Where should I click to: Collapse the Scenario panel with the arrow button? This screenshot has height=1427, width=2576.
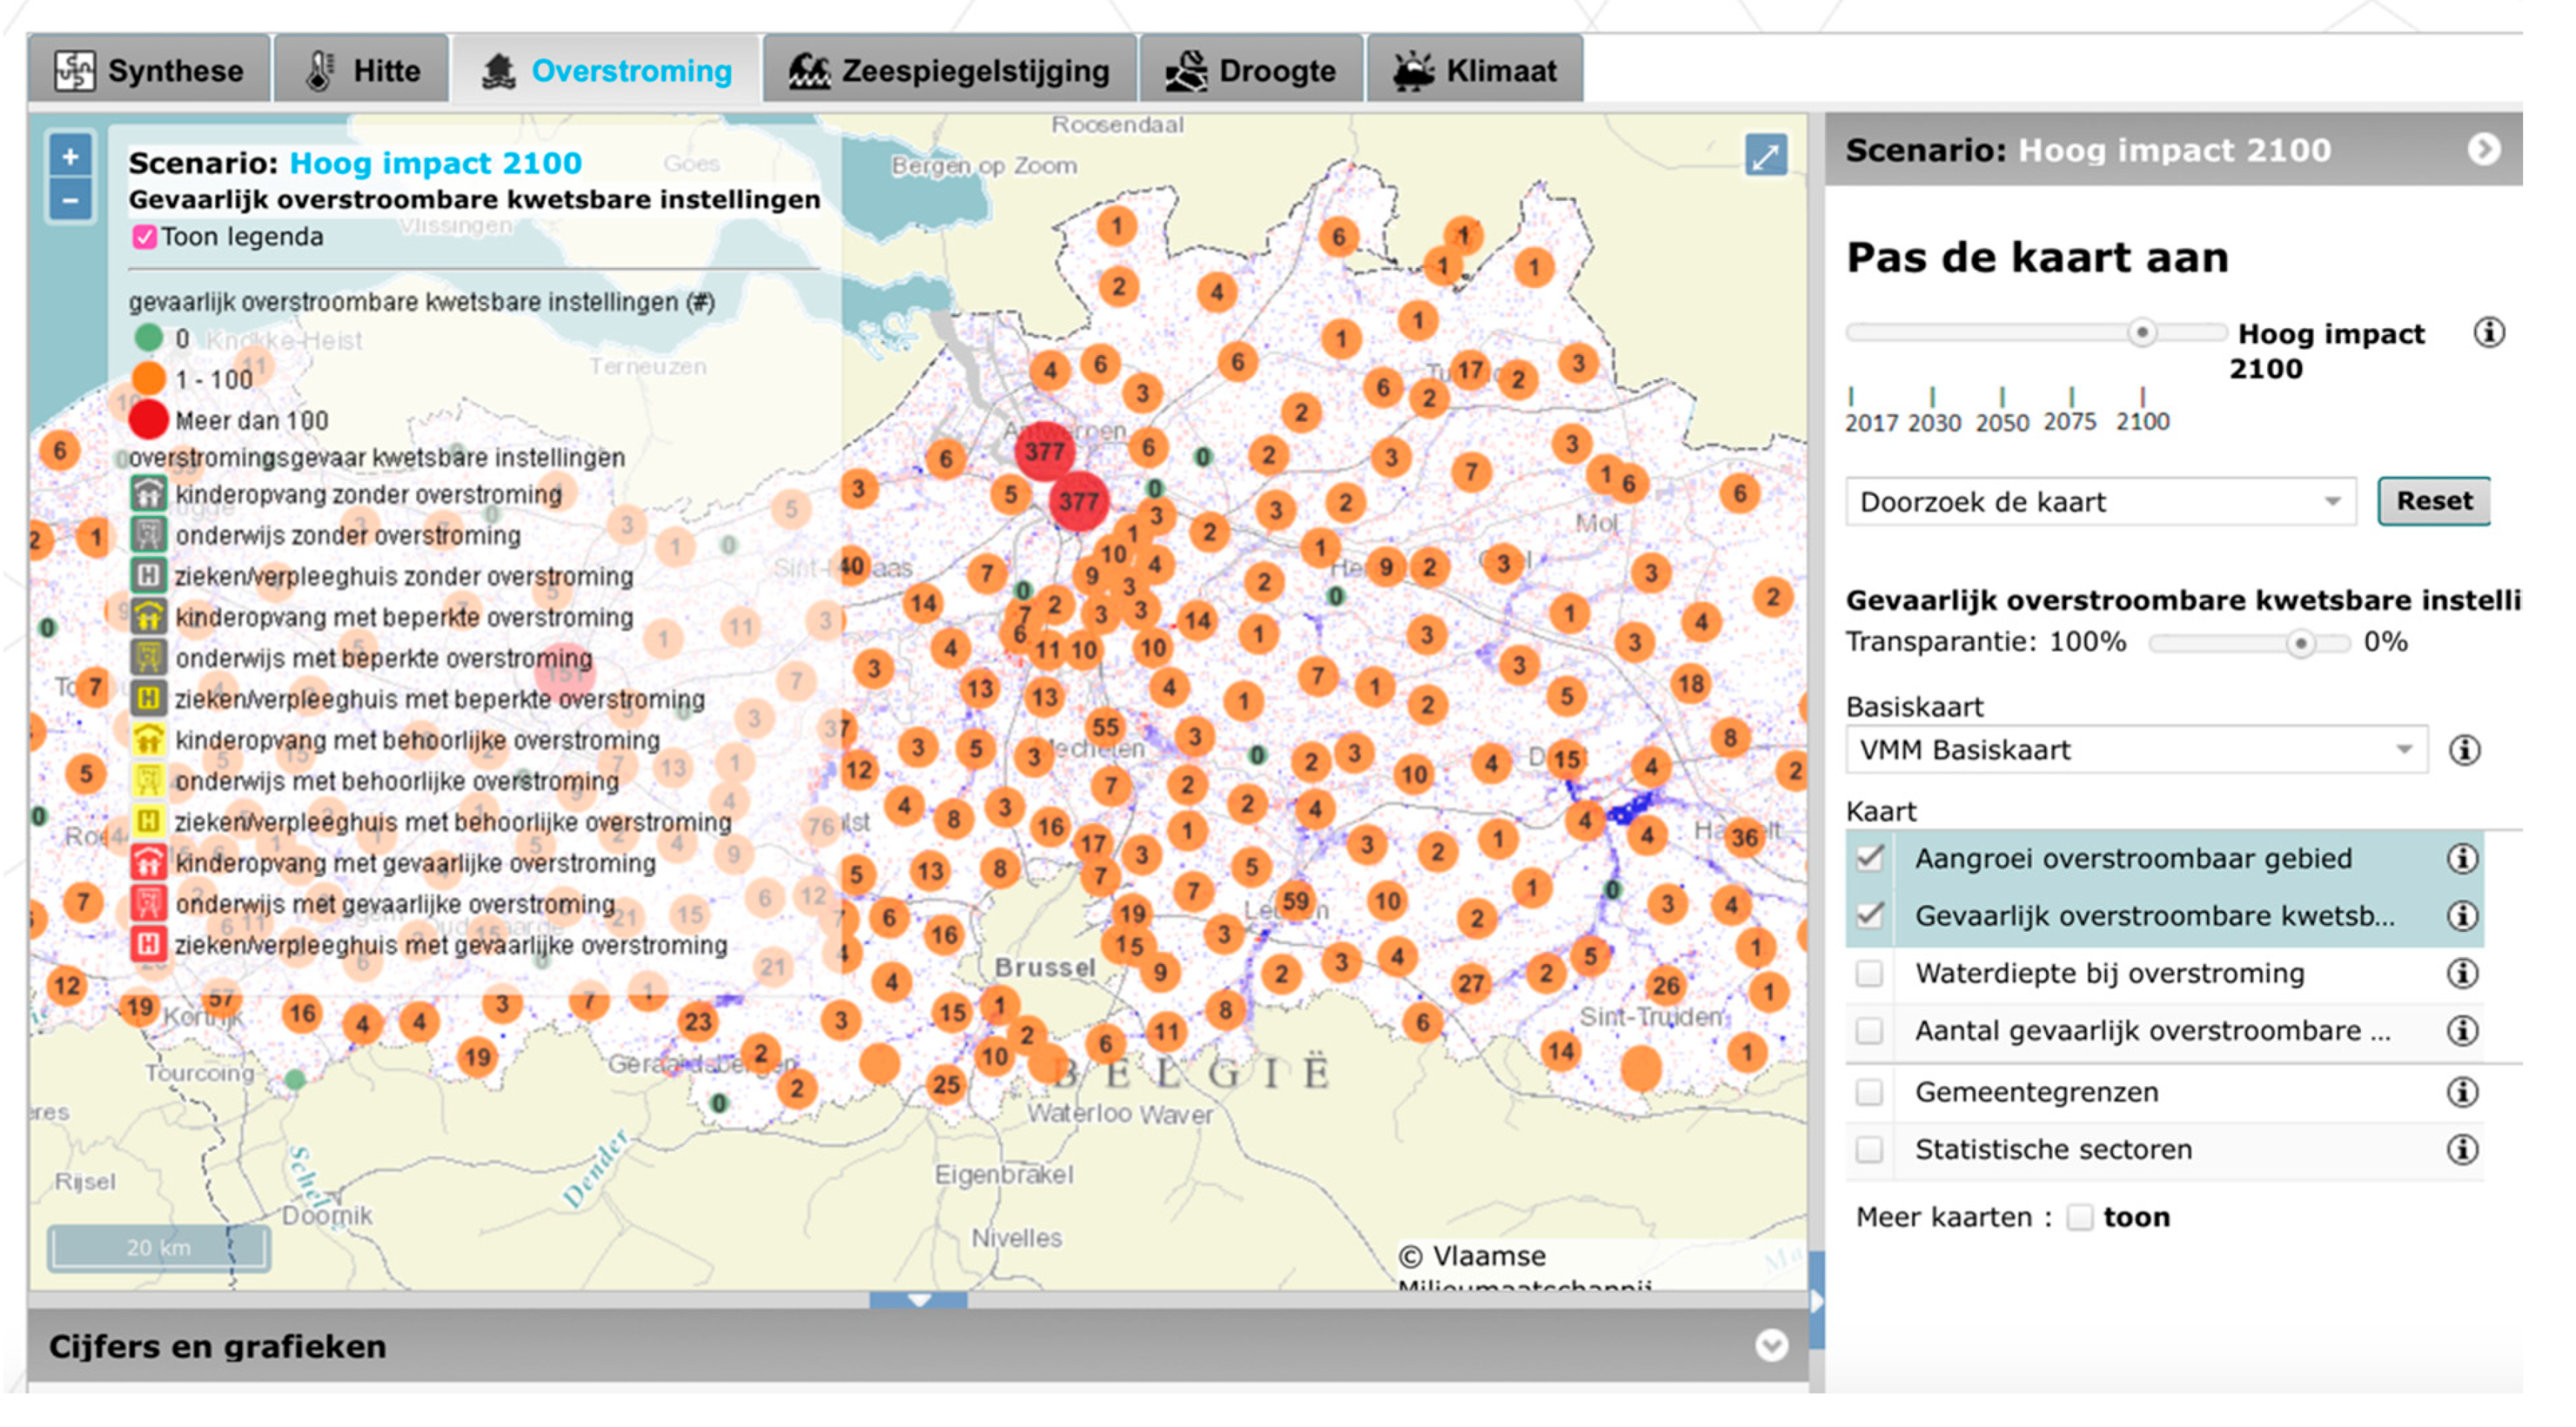click(2484, 149)
